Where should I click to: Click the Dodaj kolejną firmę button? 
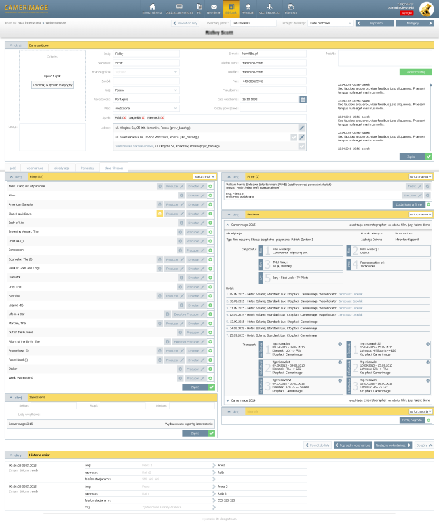pos(410,204)
